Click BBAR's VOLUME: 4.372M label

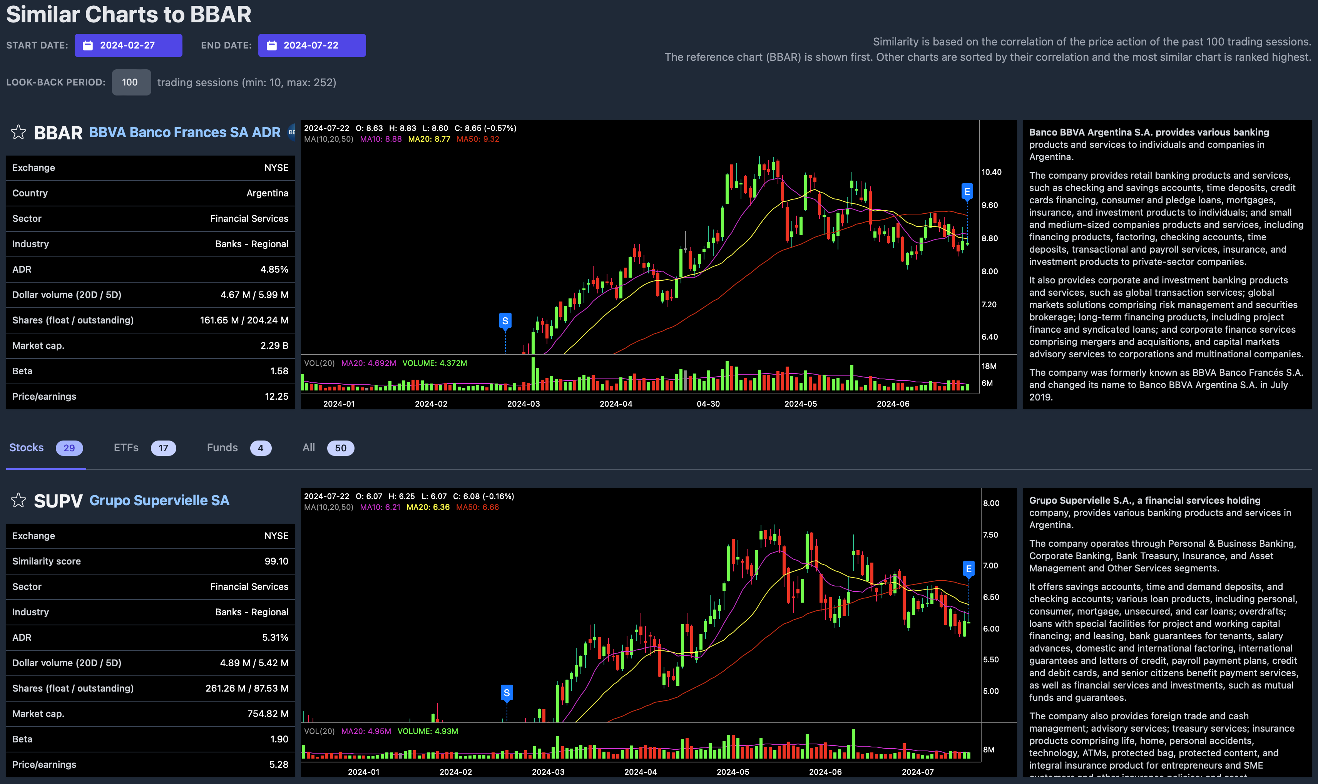[435, 363]
